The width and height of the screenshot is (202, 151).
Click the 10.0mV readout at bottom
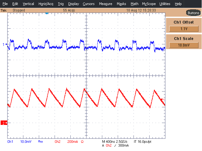click(26, 142)
